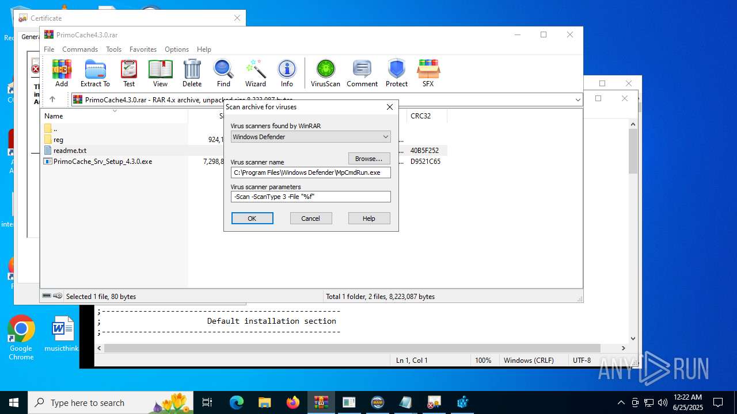Open File Explorer from the taskbar
Image resolution: width=737 pixels, height=414 pixels.
click(x=265, y=402)
